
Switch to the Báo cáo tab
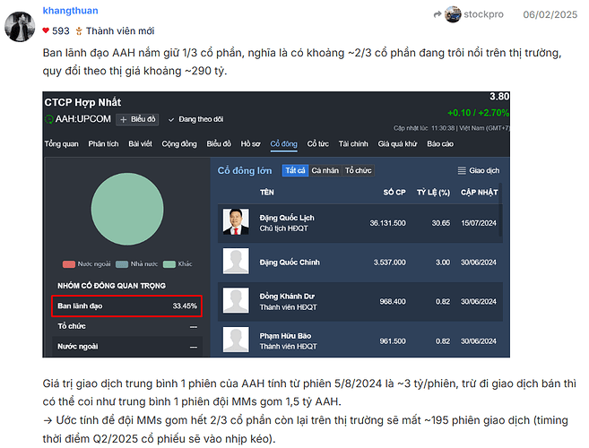tap(440, 144)
